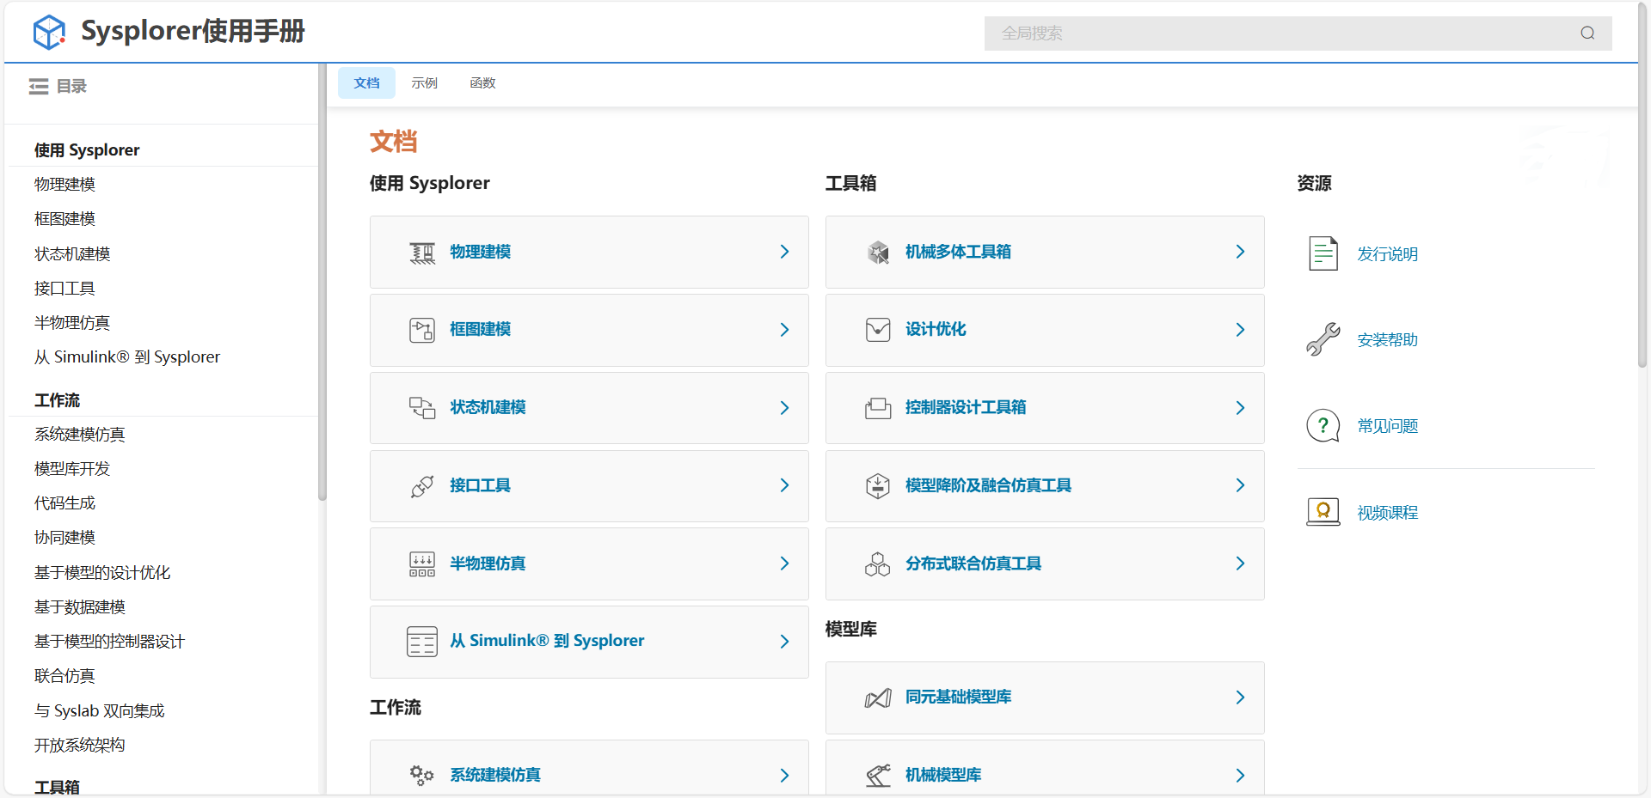The width and height of the screenshot is (1651, 798).
Task: Click the 模型降阶及融合仿真工具 icon
Action: tap(878, 486)
